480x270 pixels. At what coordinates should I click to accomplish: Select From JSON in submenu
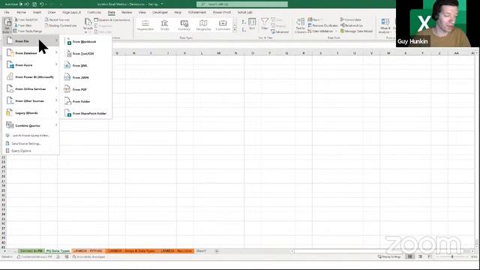coord(85,77)
